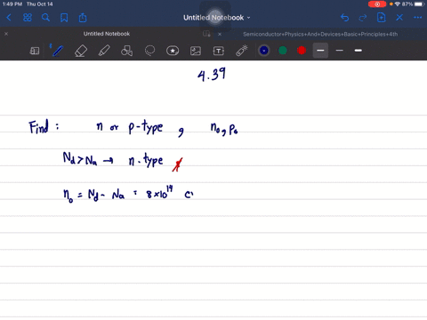Open the more options ellipsis menu
The image size is (427, 320).
(x=418, y=18)
